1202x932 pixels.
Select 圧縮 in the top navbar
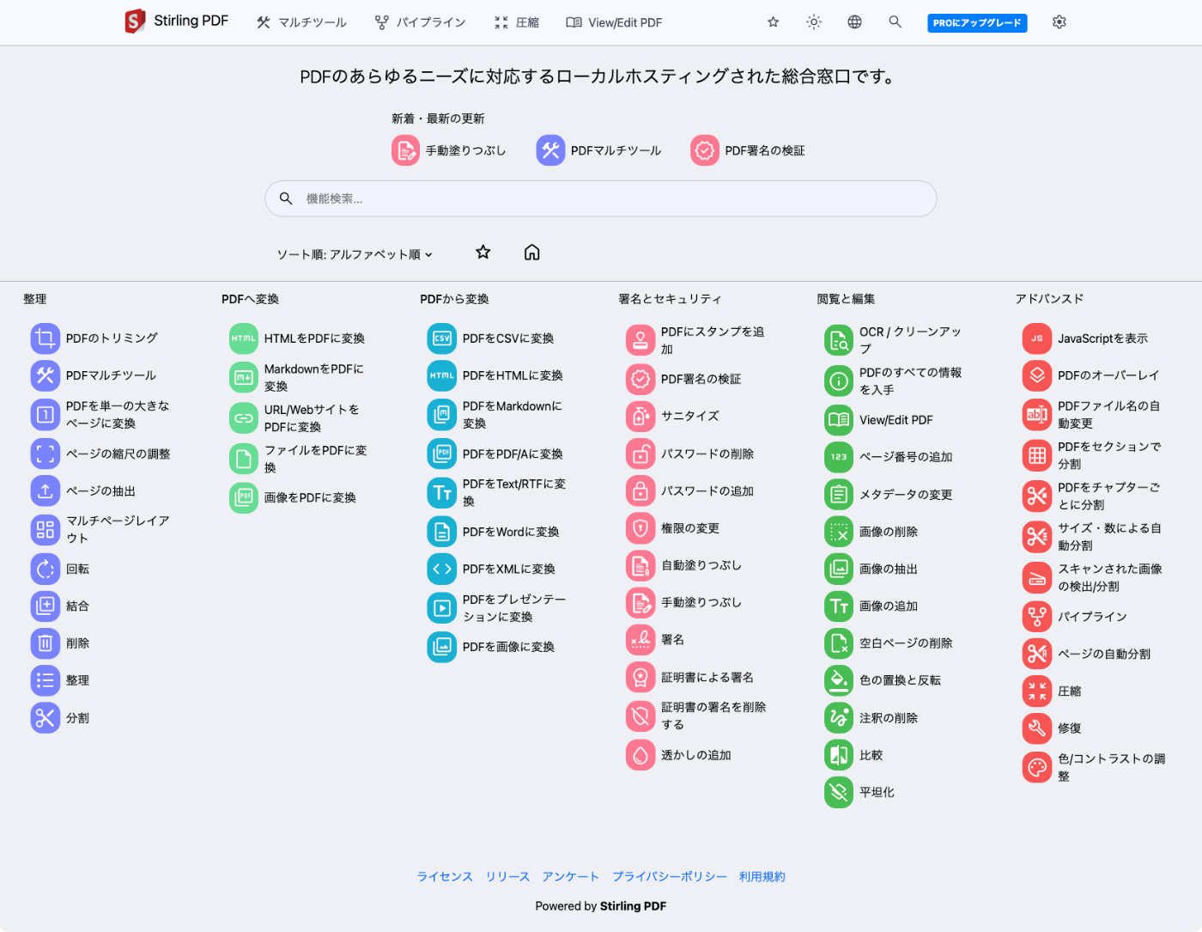pyautogui.click(x=517, y=22)
